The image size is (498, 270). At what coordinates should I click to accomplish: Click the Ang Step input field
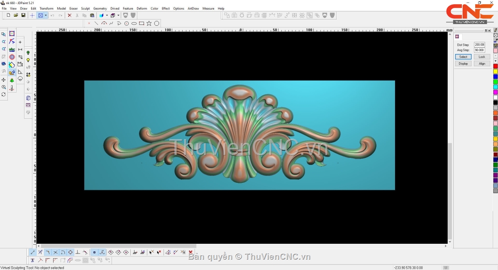click(479, 50)
